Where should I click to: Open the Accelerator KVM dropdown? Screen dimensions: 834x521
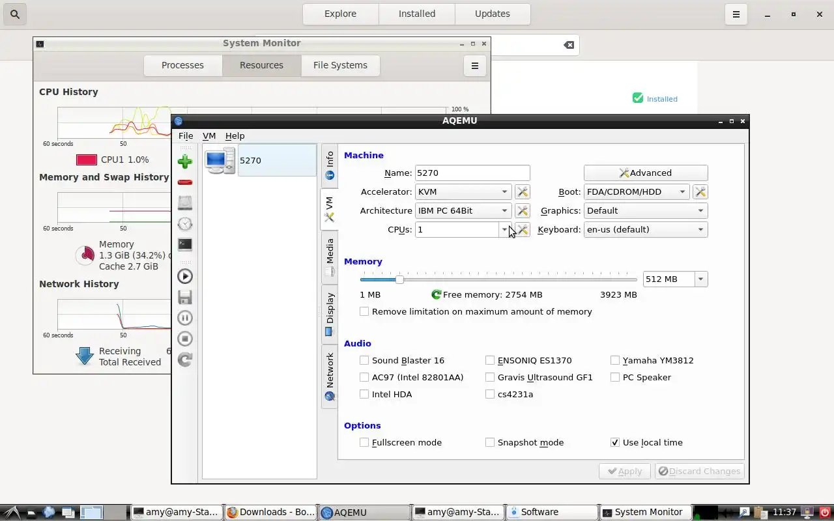(463, 191)
